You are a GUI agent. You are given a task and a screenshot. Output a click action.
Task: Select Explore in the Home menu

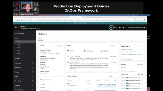pyautogui.click(x=19, y=51)
